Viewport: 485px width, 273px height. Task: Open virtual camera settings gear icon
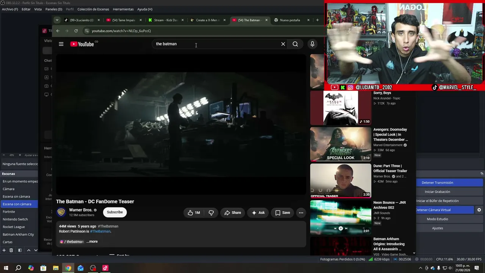[479, 210]
